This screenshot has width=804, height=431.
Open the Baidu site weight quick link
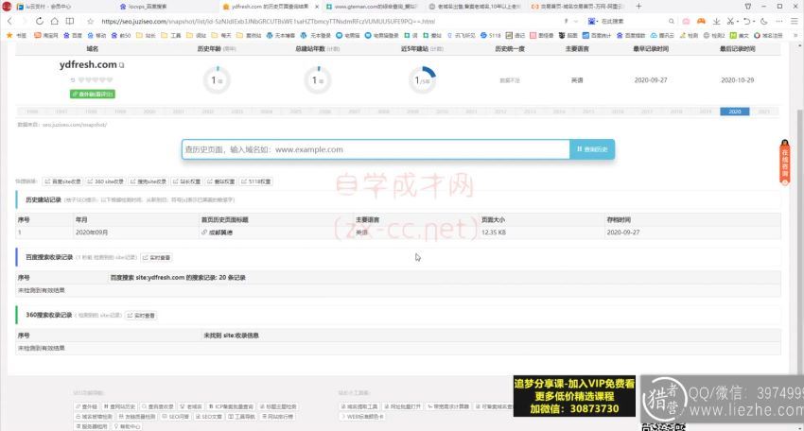[x=62, y=181]
